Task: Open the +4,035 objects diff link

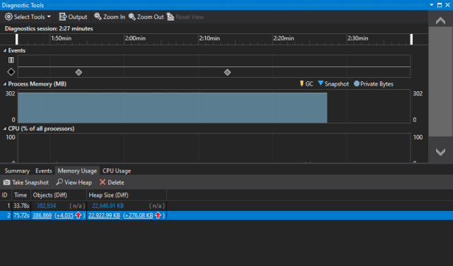Action: (x=64, y=216)
